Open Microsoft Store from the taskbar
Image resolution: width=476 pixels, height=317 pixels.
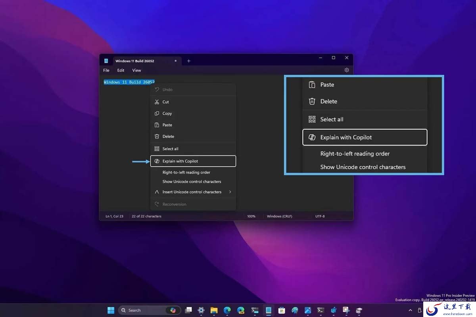coord(282,310)
